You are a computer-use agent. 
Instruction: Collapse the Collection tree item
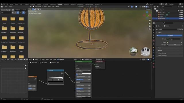click(155, 11)
